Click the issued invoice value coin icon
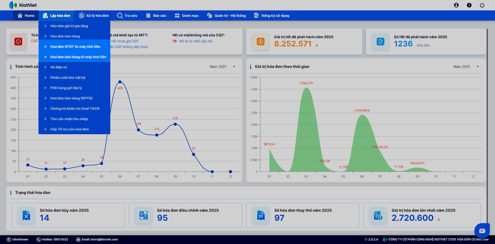 [260, 41]
